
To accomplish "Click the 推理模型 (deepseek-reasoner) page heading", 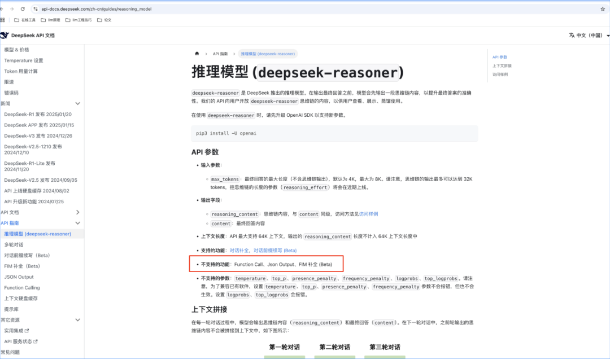I will (298, 73).
